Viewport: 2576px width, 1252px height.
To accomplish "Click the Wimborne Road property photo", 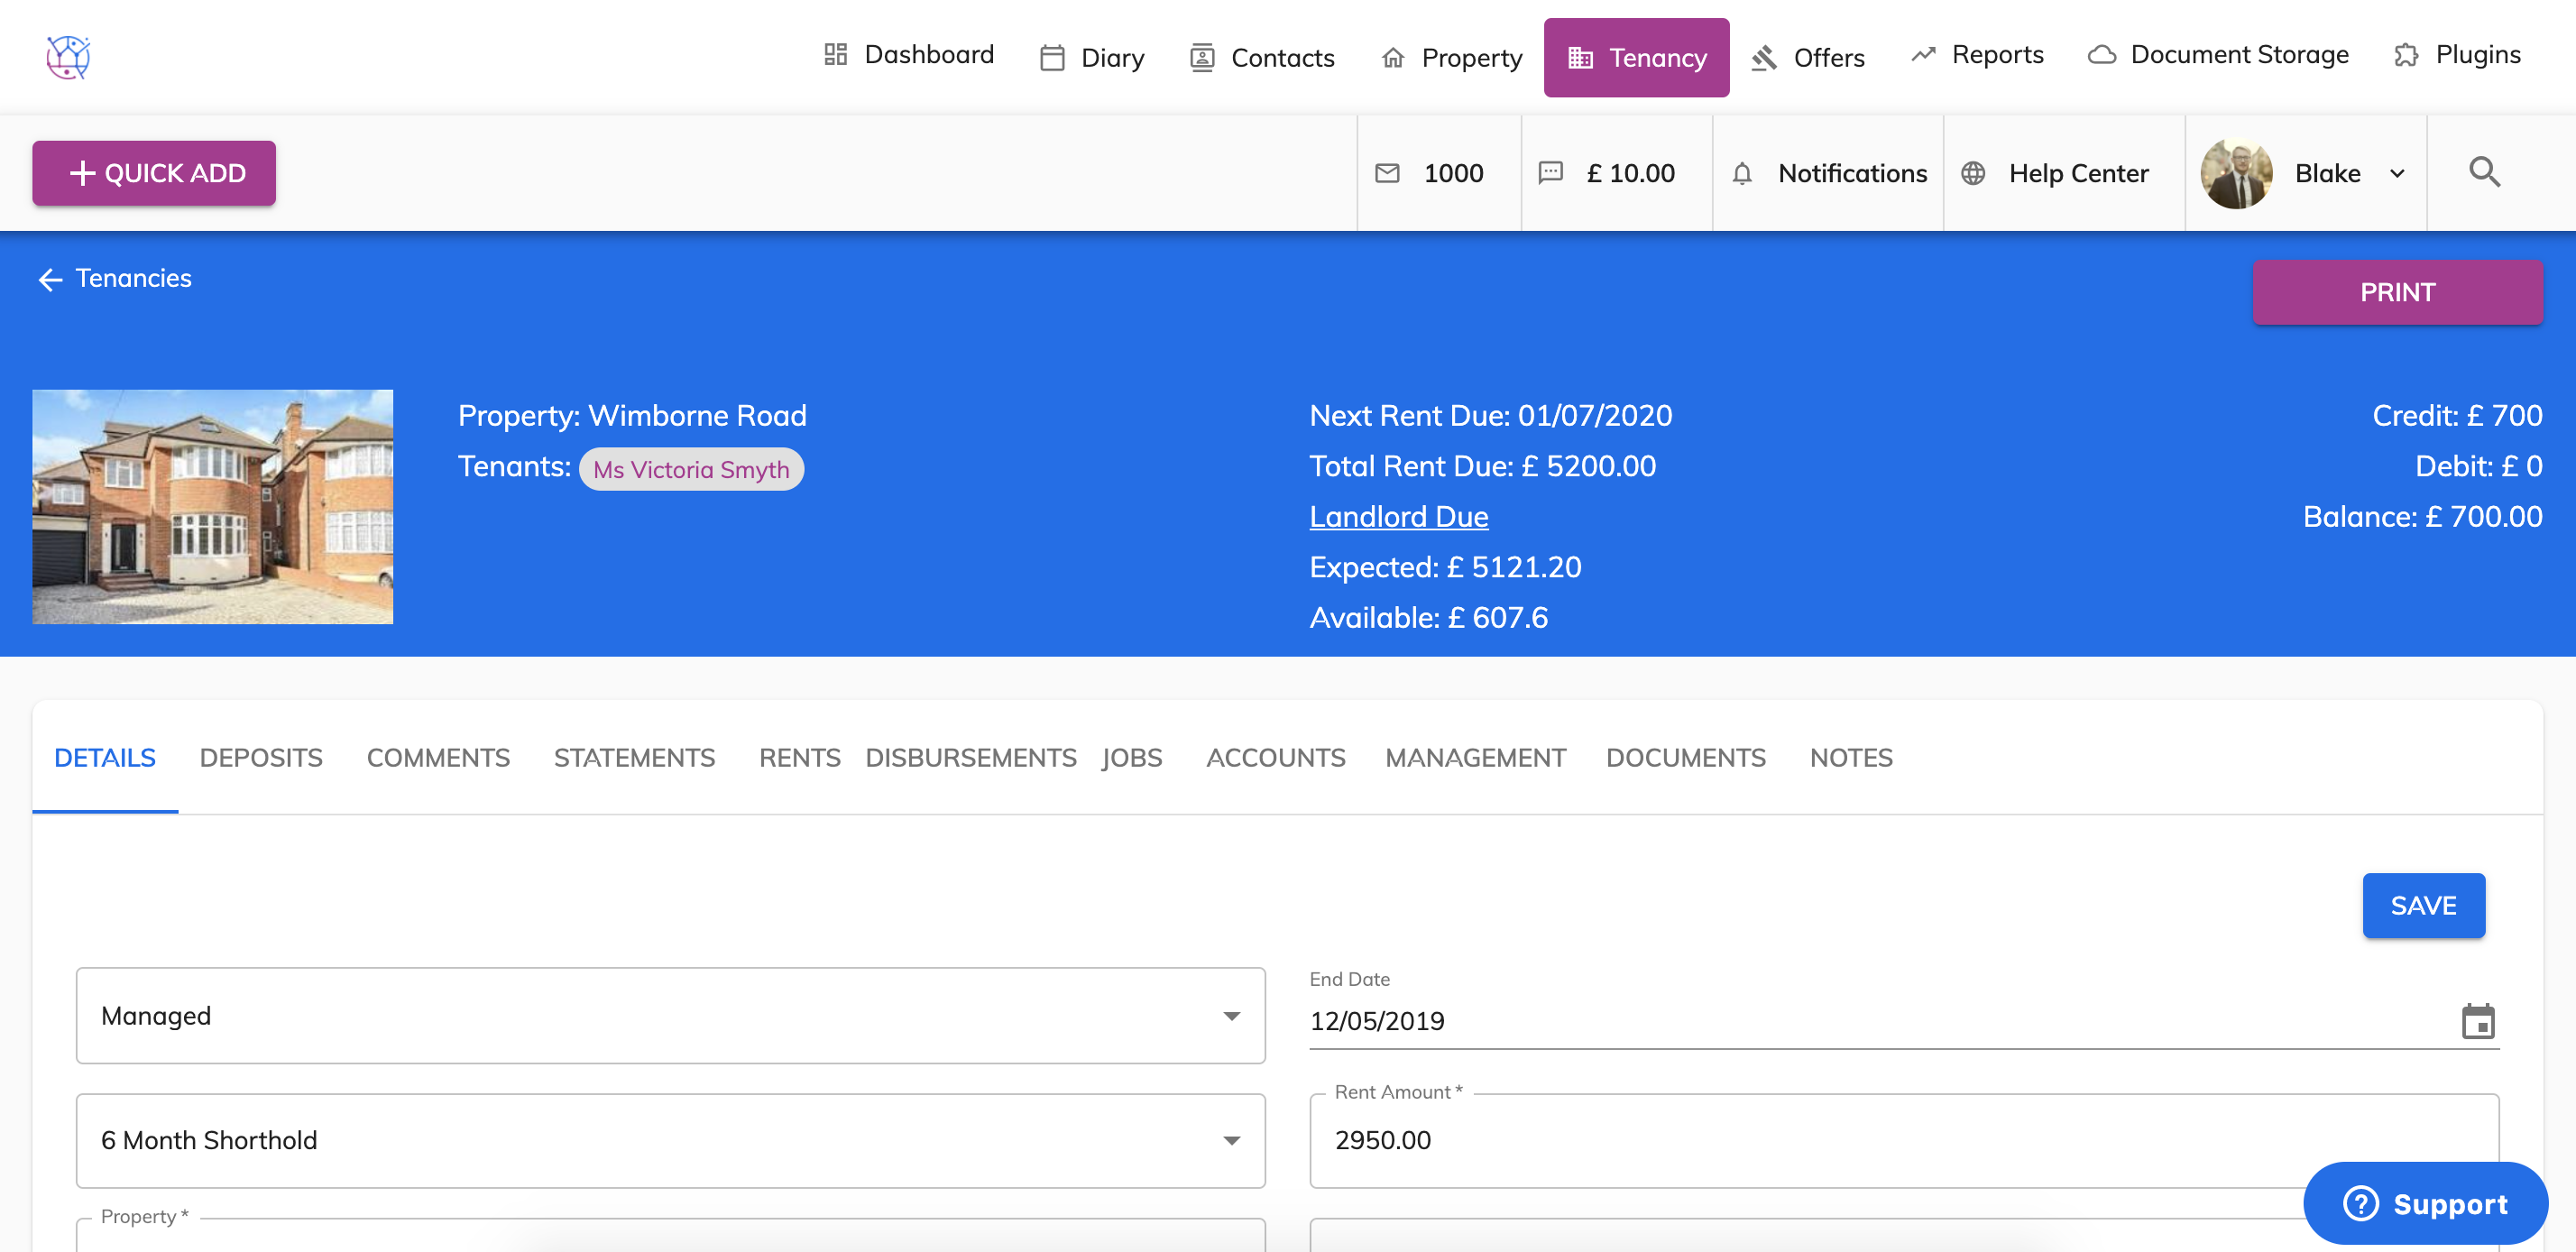I will [x=212, y=506].
